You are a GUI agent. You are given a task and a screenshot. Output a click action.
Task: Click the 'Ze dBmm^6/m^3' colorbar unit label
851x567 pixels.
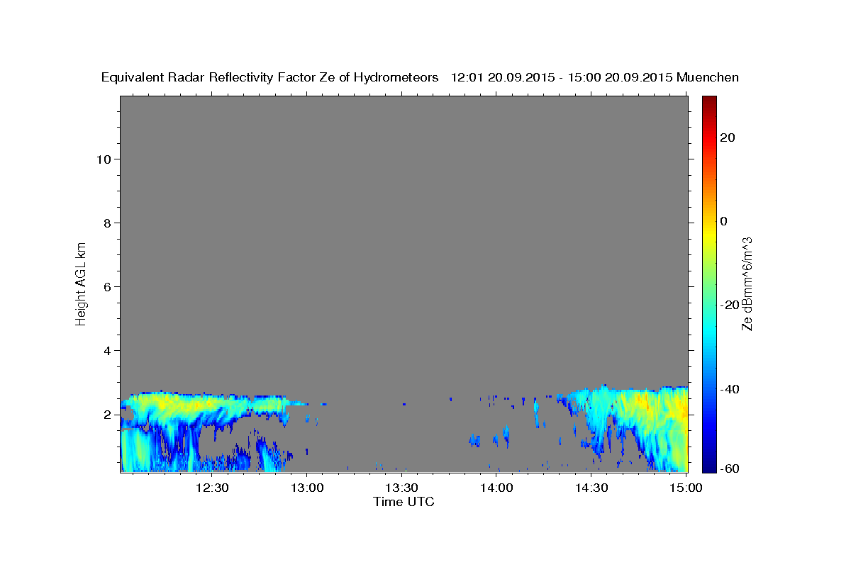pyautogui.click(x=747, y=283)
